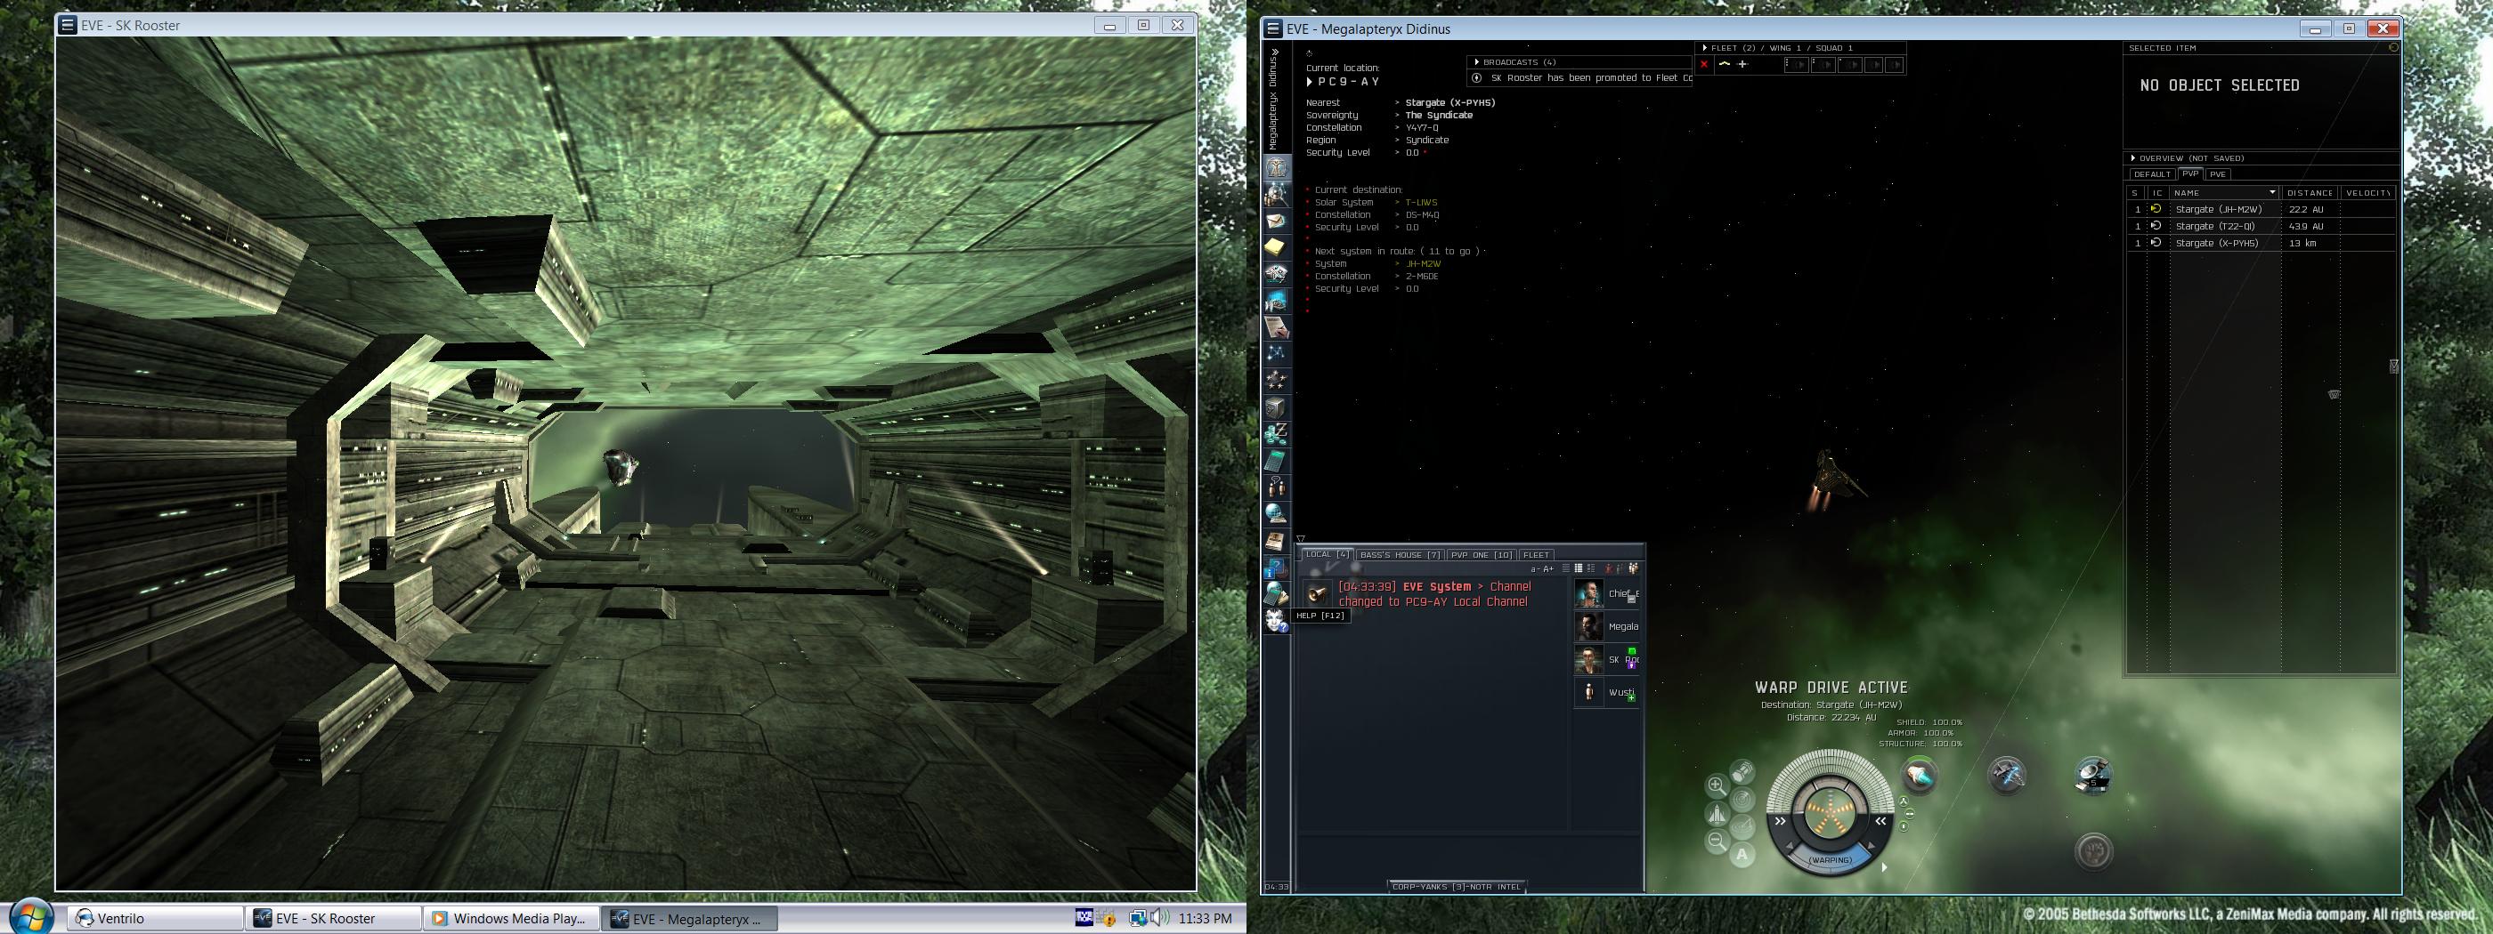Activate the probe launcher module showing 5
Viewport: 2493px width, 934px height.
click(2093, 775)
